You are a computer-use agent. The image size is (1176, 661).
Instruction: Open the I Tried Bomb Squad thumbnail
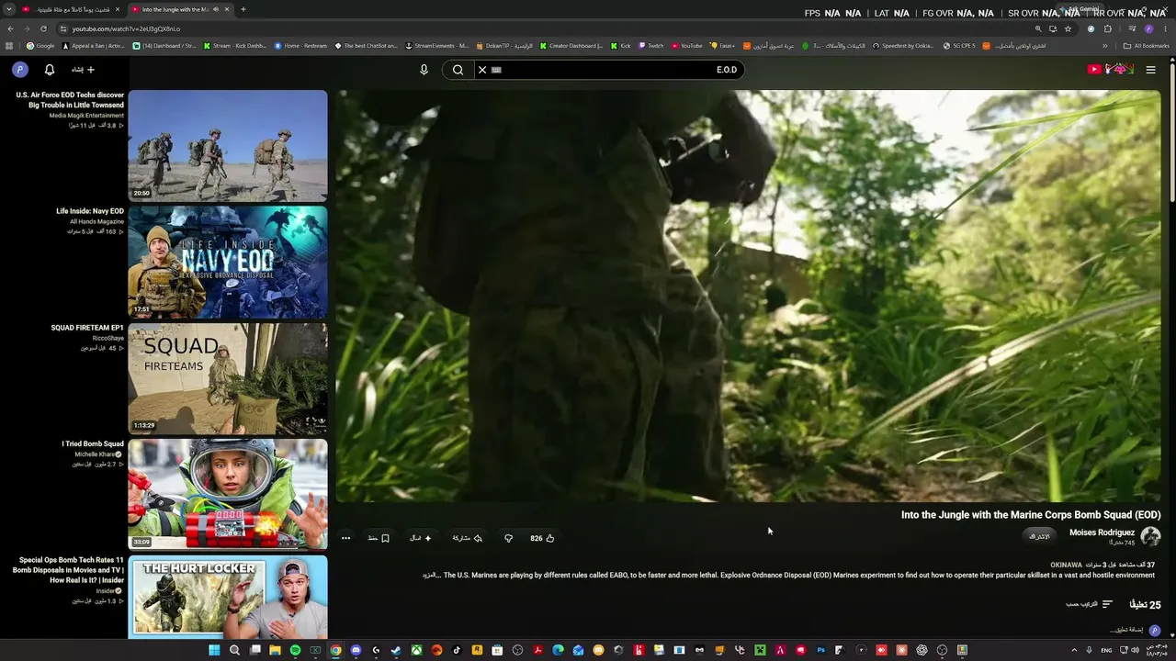coord(228,495)
